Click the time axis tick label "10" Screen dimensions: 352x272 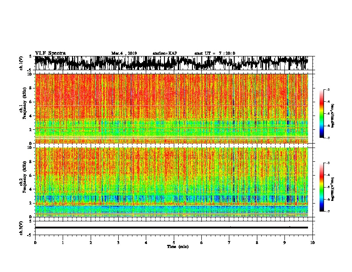click(x=312, y=243)
